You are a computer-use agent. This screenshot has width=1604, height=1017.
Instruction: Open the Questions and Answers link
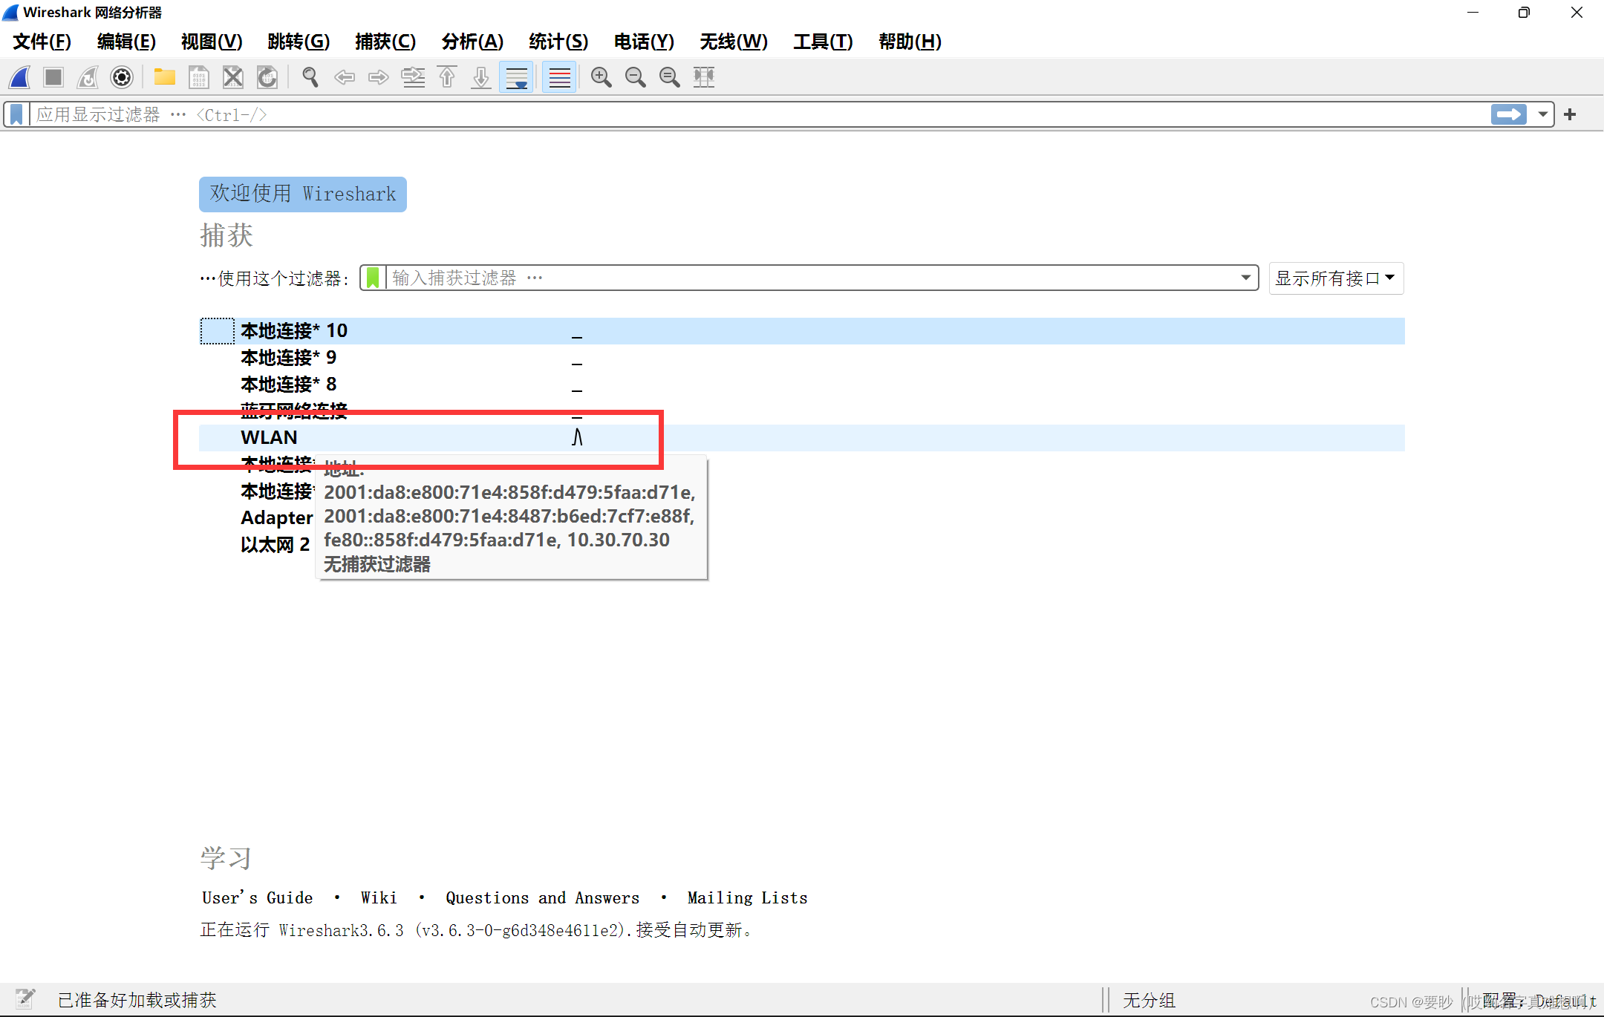click(542, 897)
